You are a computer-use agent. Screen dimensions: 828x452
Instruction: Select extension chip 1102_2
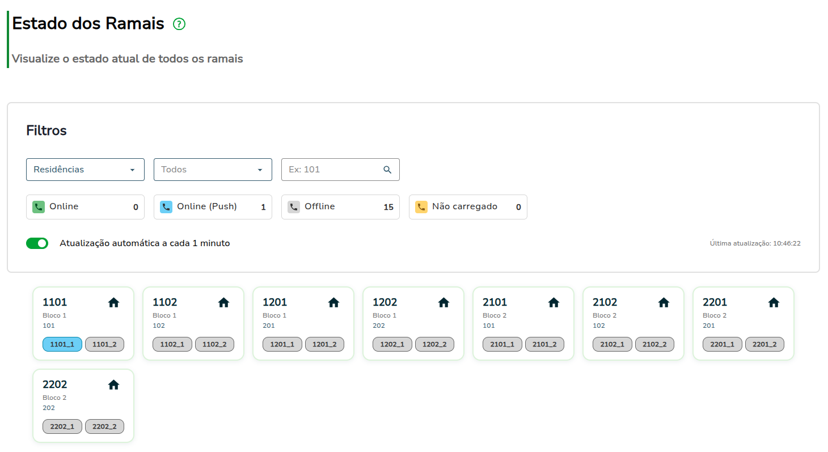tap(214, 344)
